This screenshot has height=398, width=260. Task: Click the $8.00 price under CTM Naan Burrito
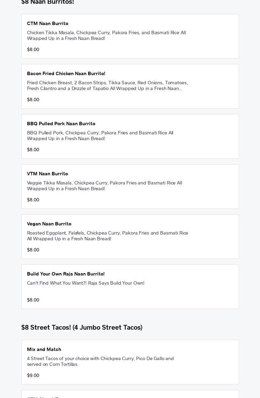[x=33, y=49]
